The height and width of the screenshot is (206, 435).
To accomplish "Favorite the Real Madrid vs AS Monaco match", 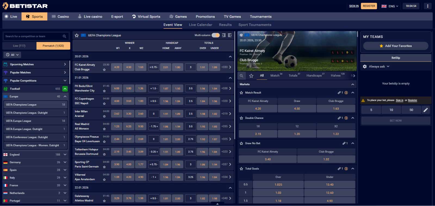I will tap(104, 129).
